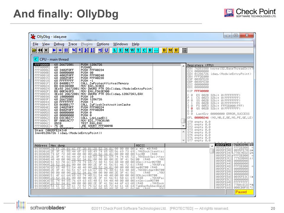Select the TEST EAX,EAX line
This screenshot has width=284, height=213.
point(107,123)
